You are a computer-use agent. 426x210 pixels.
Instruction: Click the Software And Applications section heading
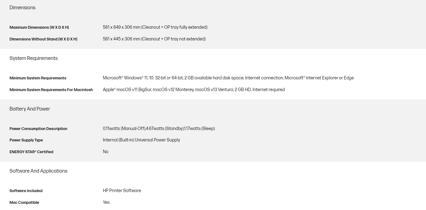pyautogui.click(x=38, y=171)
